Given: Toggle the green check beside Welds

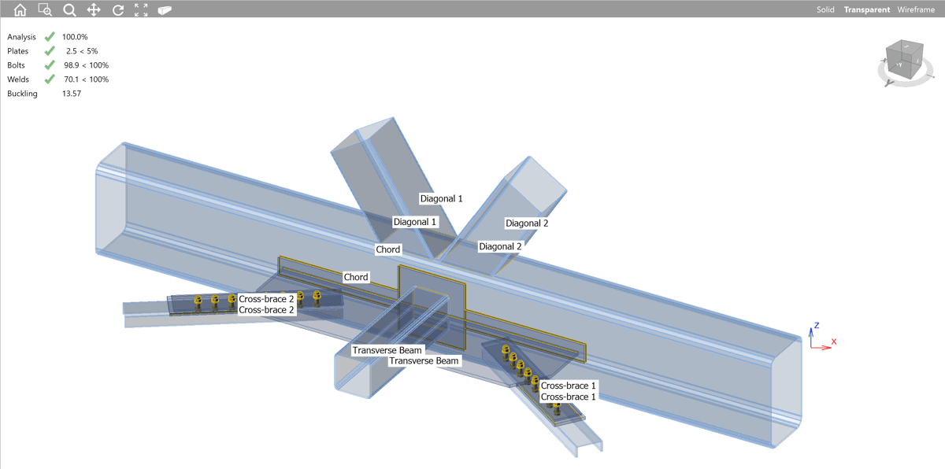Looking at the screenshot, I should tap(50, 79).
